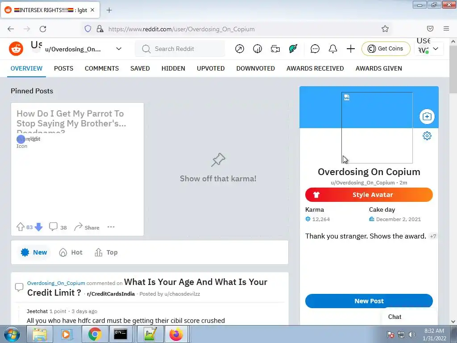Click the Style Avatar button
The width and height of the screenshot is (457, 343).
[369, 195]
